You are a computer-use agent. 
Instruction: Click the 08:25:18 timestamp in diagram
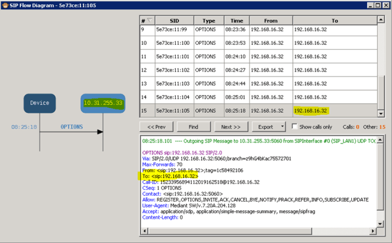24,127
